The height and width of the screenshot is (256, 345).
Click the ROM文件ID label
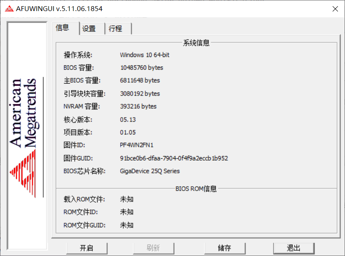[80, 212]
